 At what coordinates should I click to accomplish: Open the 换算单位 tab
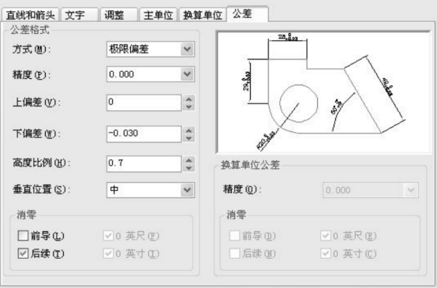pos(203,15)
